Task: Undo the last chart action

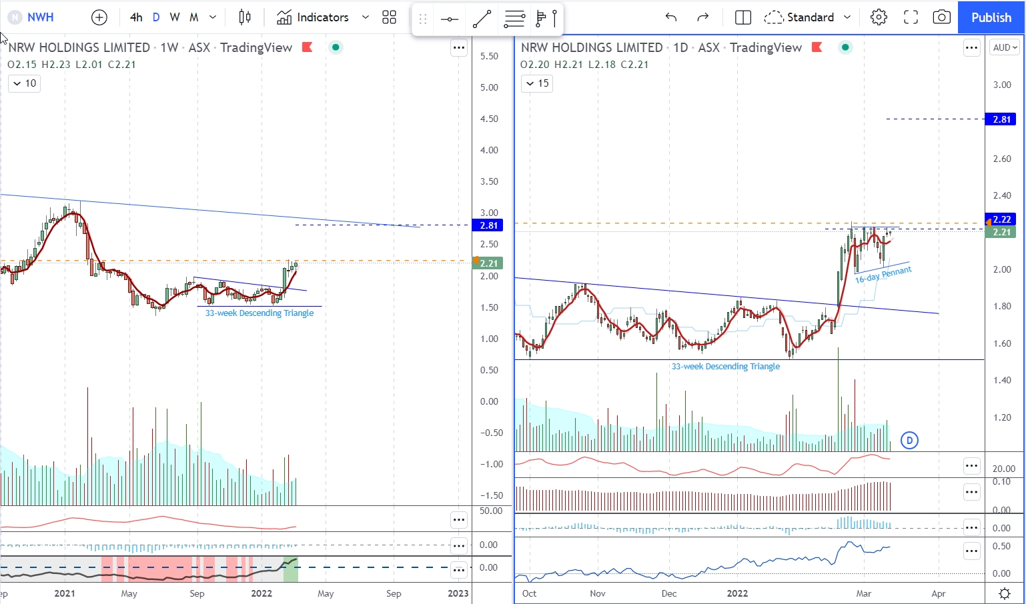Action: coord(671,17)
